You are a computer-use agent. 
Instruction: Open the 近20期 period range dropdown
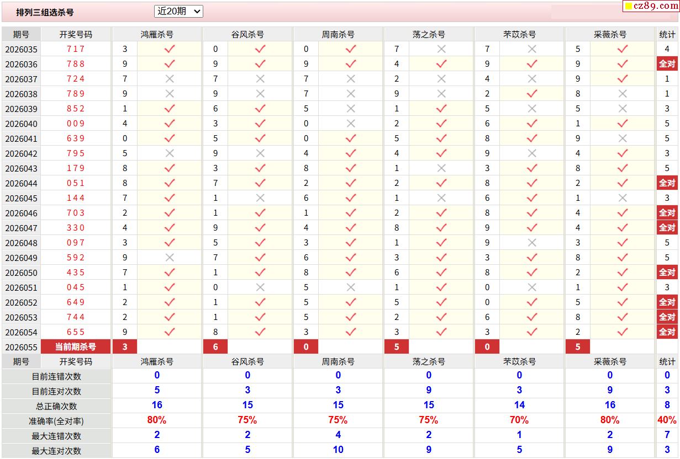[x=178, y=11]
